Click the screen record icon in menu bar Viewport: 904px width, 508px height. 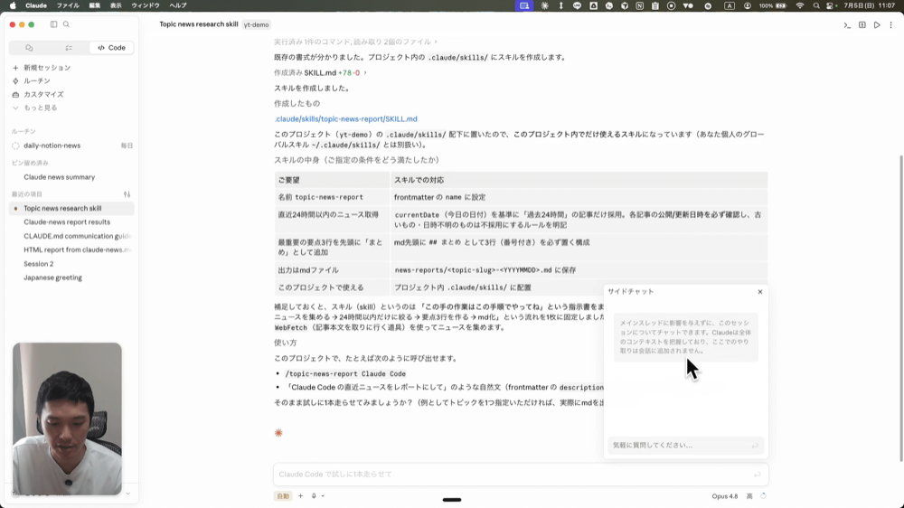[671, 5]
